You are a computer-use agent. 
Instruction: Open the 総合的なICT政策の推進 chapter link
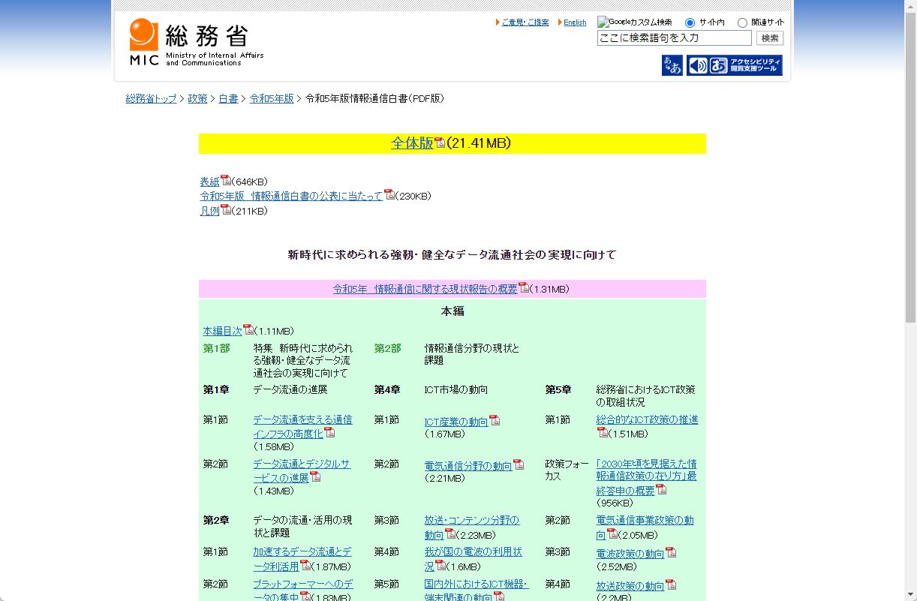tap(647, 420)
